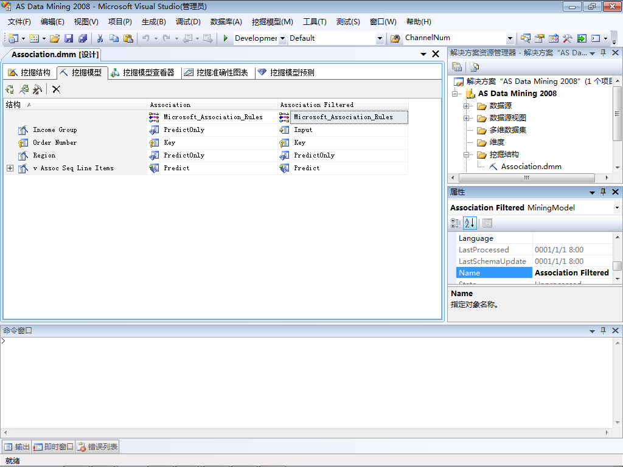623x467 pixels.
Task: Open the Development configuration dropdown
Action: tap(282, 38)
